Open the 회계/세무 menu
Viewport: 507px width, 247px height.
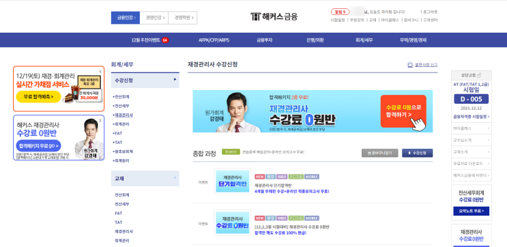364,40
